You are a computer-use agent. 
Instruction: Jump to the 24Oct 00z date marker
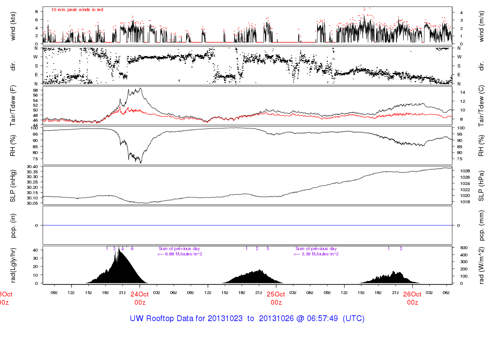coord(140,298)
